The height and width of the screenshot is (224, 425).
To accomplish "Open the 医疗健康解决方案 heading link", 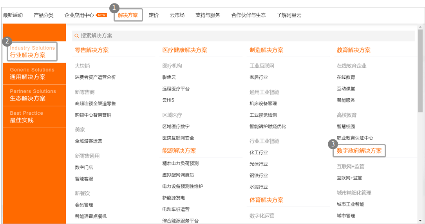I will click(184, 50).
